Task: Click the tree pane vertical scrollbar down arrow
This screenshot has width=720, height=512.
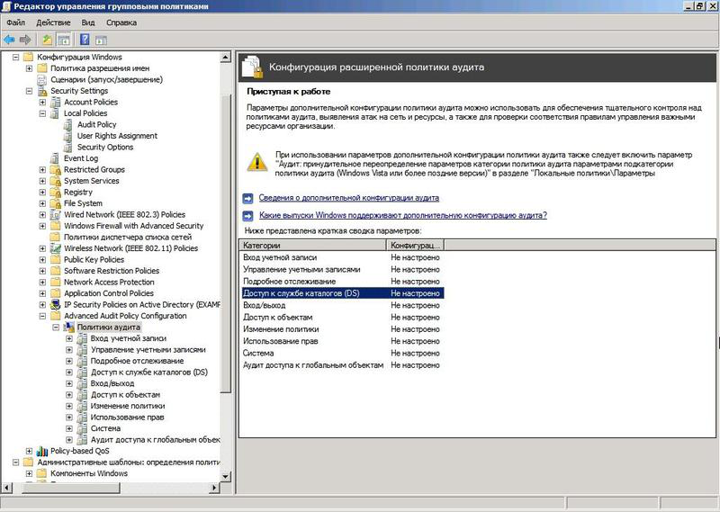Action: click(226, 477)
